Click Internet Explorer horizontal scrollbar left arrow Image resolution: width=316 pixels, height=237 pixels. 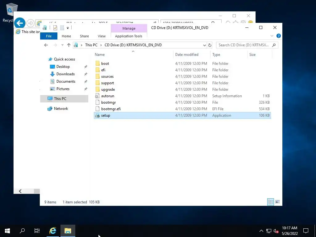20,191
